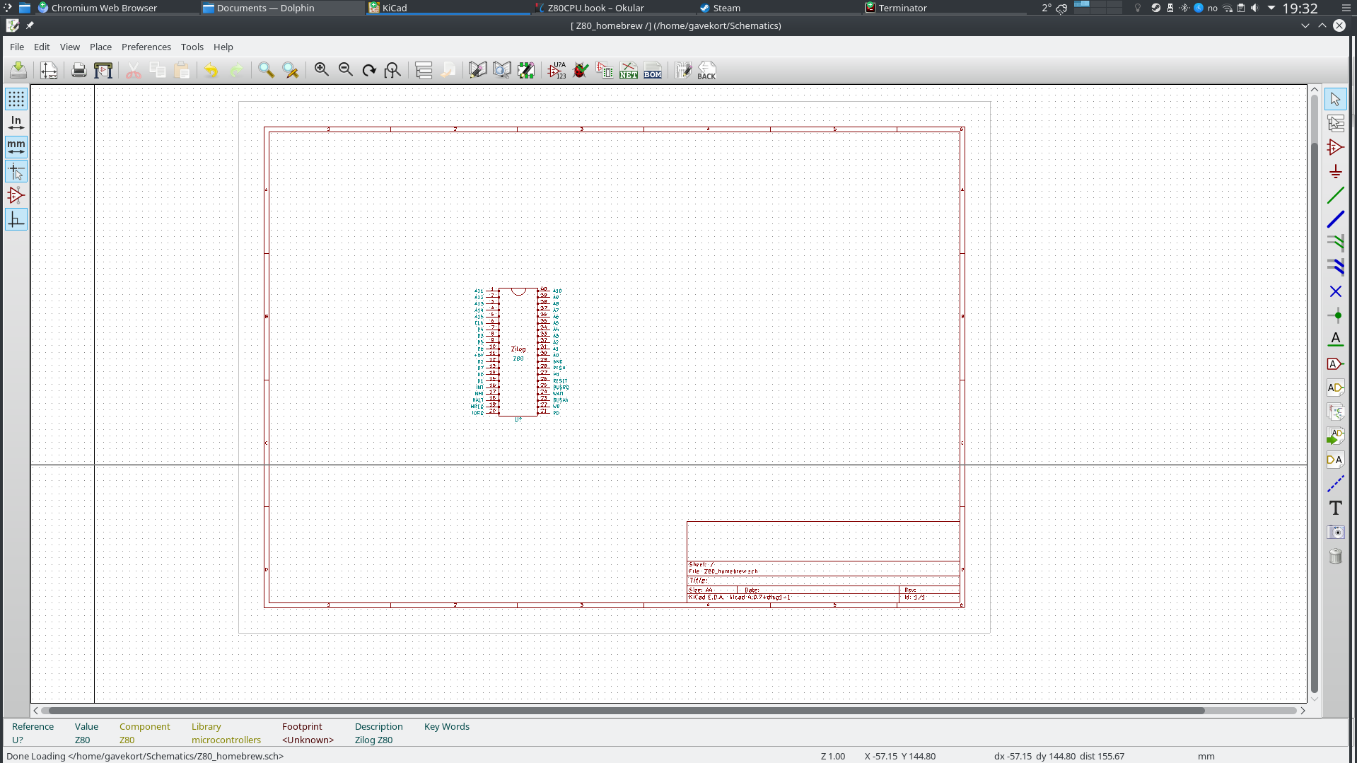The width and height of the screenshot is (1357, 763).
Task: Open the File menu
Action: click(x=17, y=47)
